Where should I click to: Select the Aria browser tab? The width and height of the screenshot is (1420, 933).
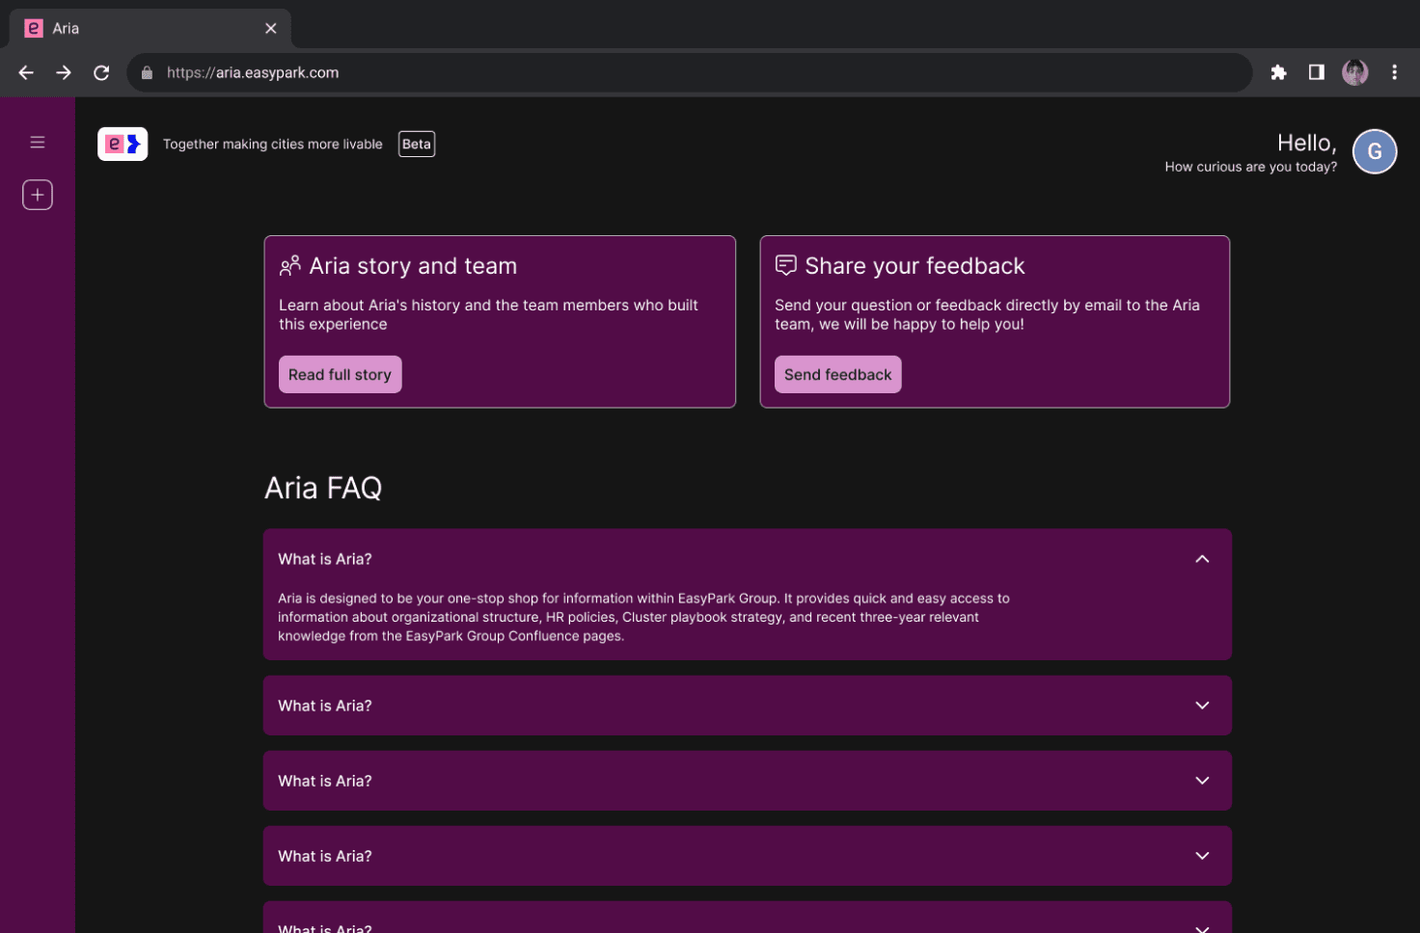150,28
